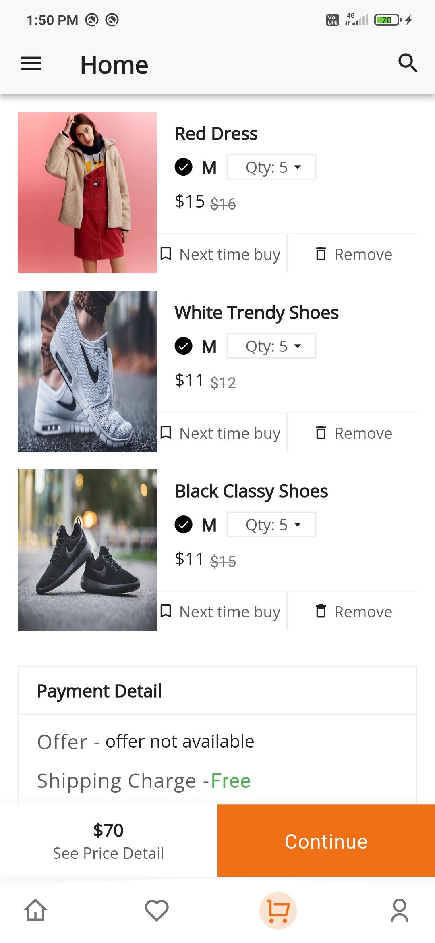Toggle size M checkmark for White Trendy Shoes
Image resolution: width=435 pixels, height=943 pixels.
pyautogui.click(x=184, y=346)
